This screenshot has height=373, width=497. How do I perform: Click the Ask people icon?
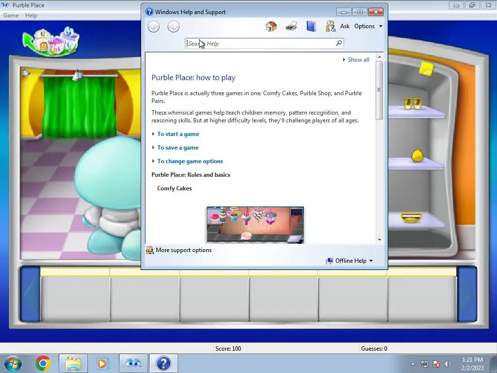[x=330, y=26]
